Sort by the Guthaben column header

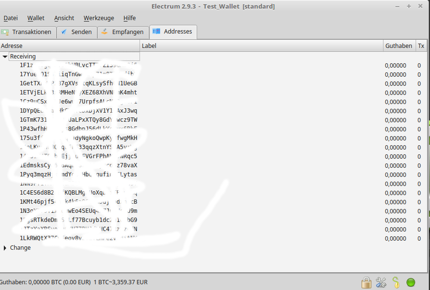click(x=399, y=46)
